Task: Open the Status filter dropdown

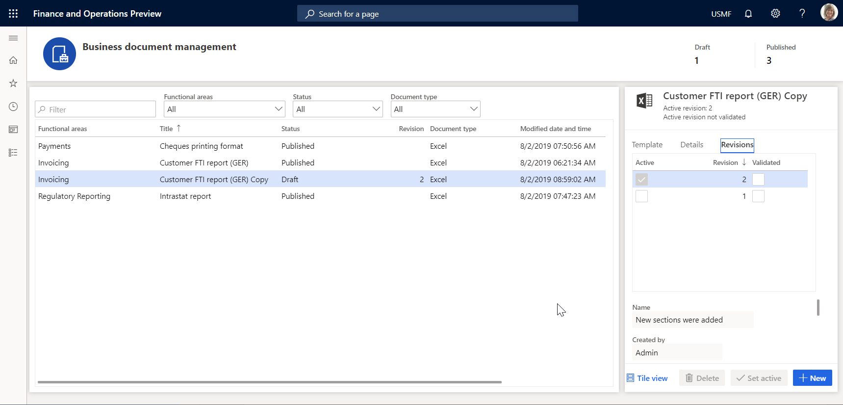Action: pyautogui.click(x=338, y=109)
